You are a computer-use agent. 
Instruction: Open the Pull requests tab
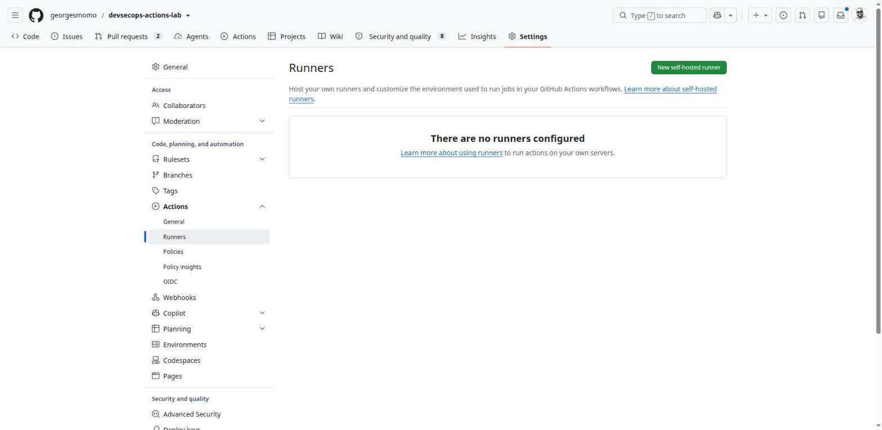point(128,37)
